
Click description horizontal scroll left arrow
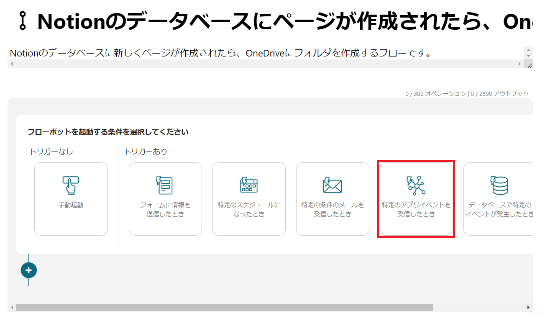12,64
